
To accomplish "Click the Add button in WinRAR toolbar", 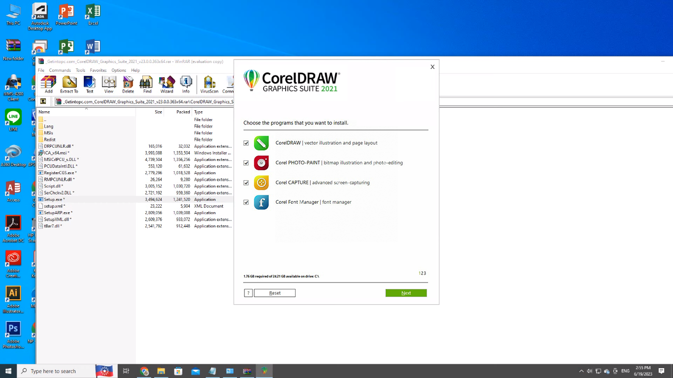I will (x=48, y=84).
